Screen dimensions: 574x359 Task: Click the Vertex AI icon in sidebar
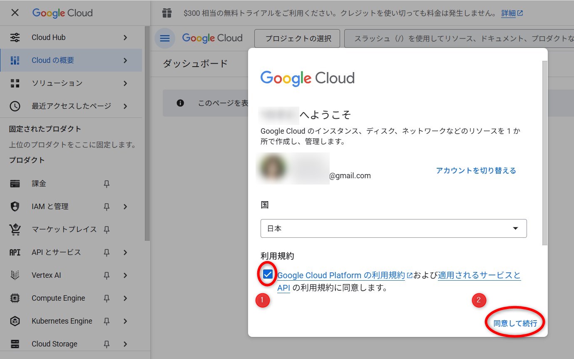pos(15,275)
